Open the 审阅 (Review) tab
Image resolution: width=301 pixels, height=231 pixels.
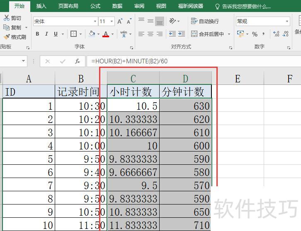click(x=139, y=6)
